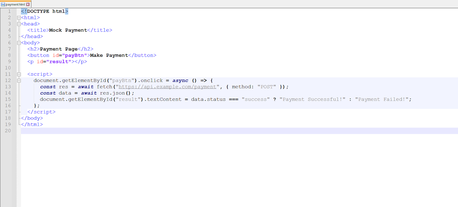Collapse the <head> fold marker on line 3
Screen dimensions: 458x207
click(x=19, y=24)
